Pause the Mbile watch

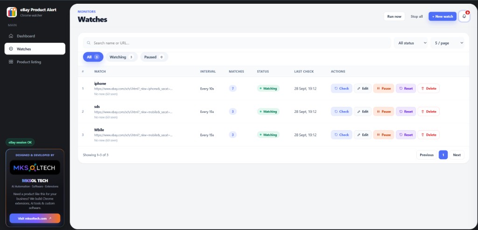384,135
